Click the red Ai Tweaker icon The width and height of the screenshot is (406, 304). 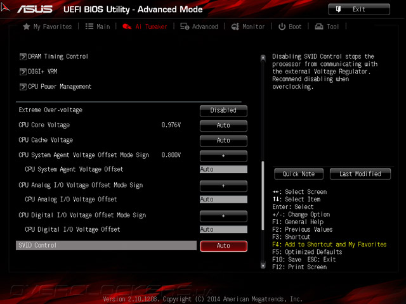pyautogui.click(x=127, y=27)
